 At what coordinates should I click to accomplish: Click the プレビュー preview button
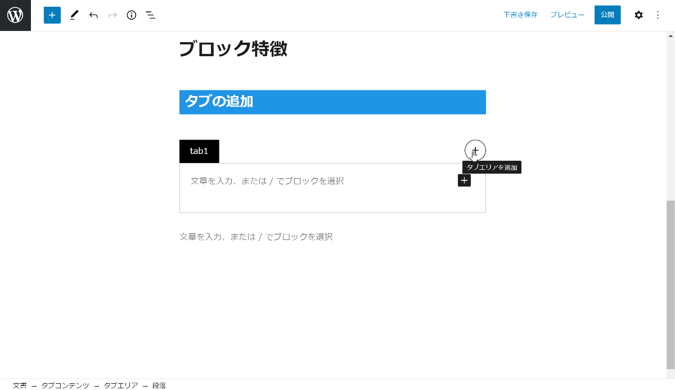(x=567, y=15)
